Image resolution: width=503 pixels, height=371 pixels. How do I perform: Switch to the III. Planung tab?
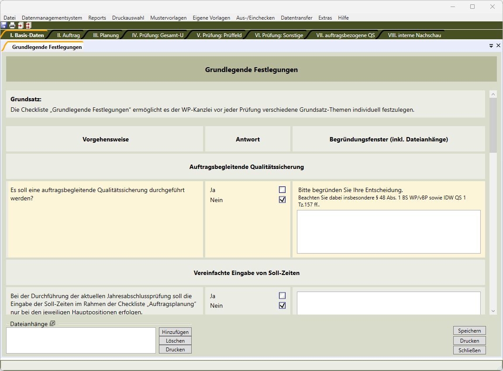[x=106, y=35]
